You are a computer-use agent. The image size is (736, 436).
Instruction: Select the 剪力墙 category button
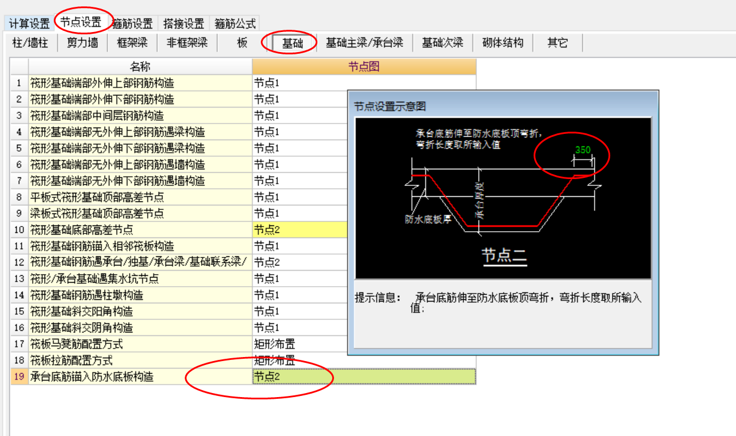click(82, 43)
